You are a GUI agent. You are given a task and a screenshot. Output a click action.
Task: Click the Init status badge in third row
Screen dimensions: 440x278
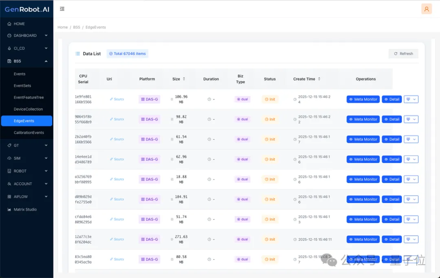coord(270,139)
